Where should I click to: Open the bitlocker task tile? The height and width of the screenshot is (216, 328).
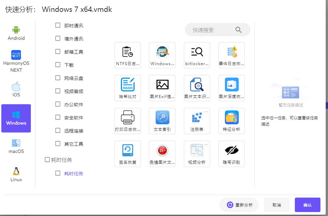click(197, 55)
